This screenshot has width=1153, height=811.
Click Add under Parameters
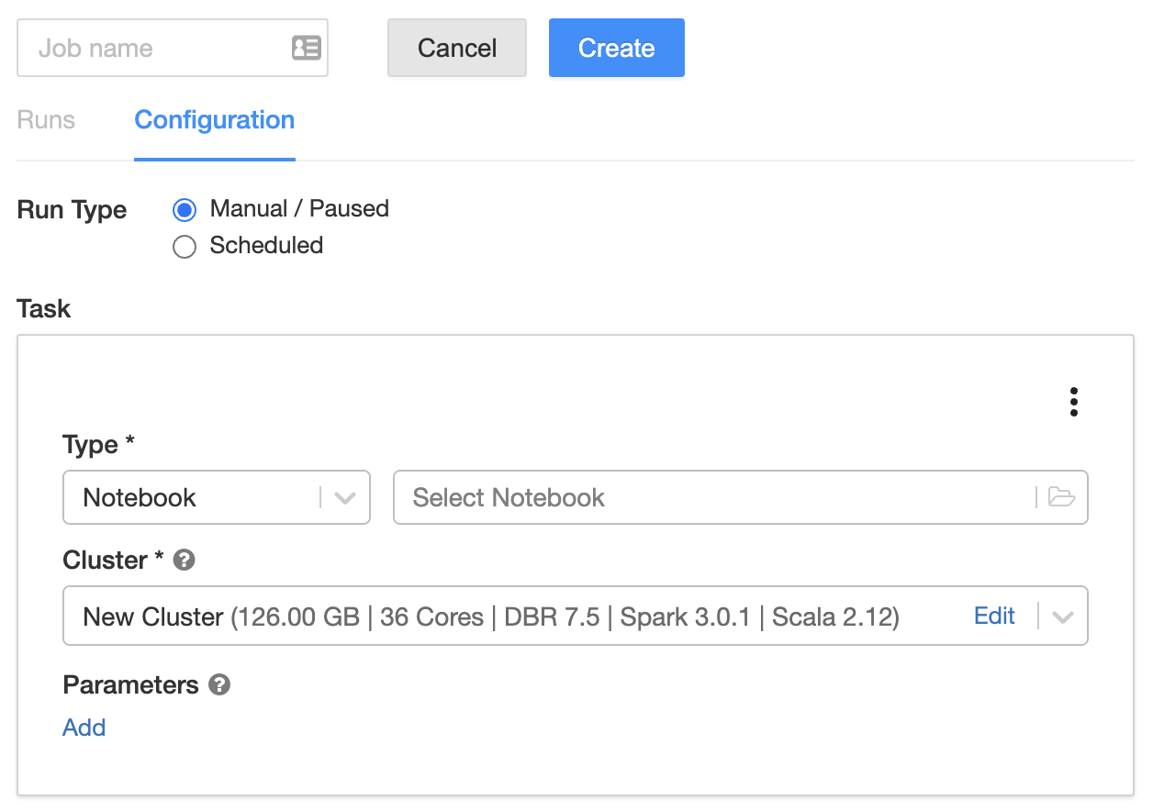click(84, 728)
